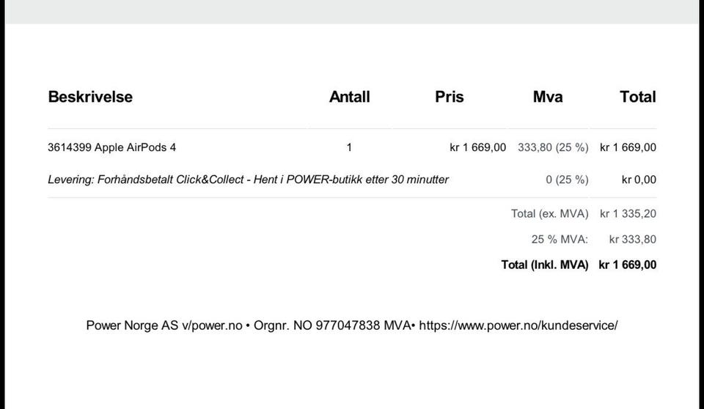
Task: Select the Pris column header
Action: click(x=449, y=97)
